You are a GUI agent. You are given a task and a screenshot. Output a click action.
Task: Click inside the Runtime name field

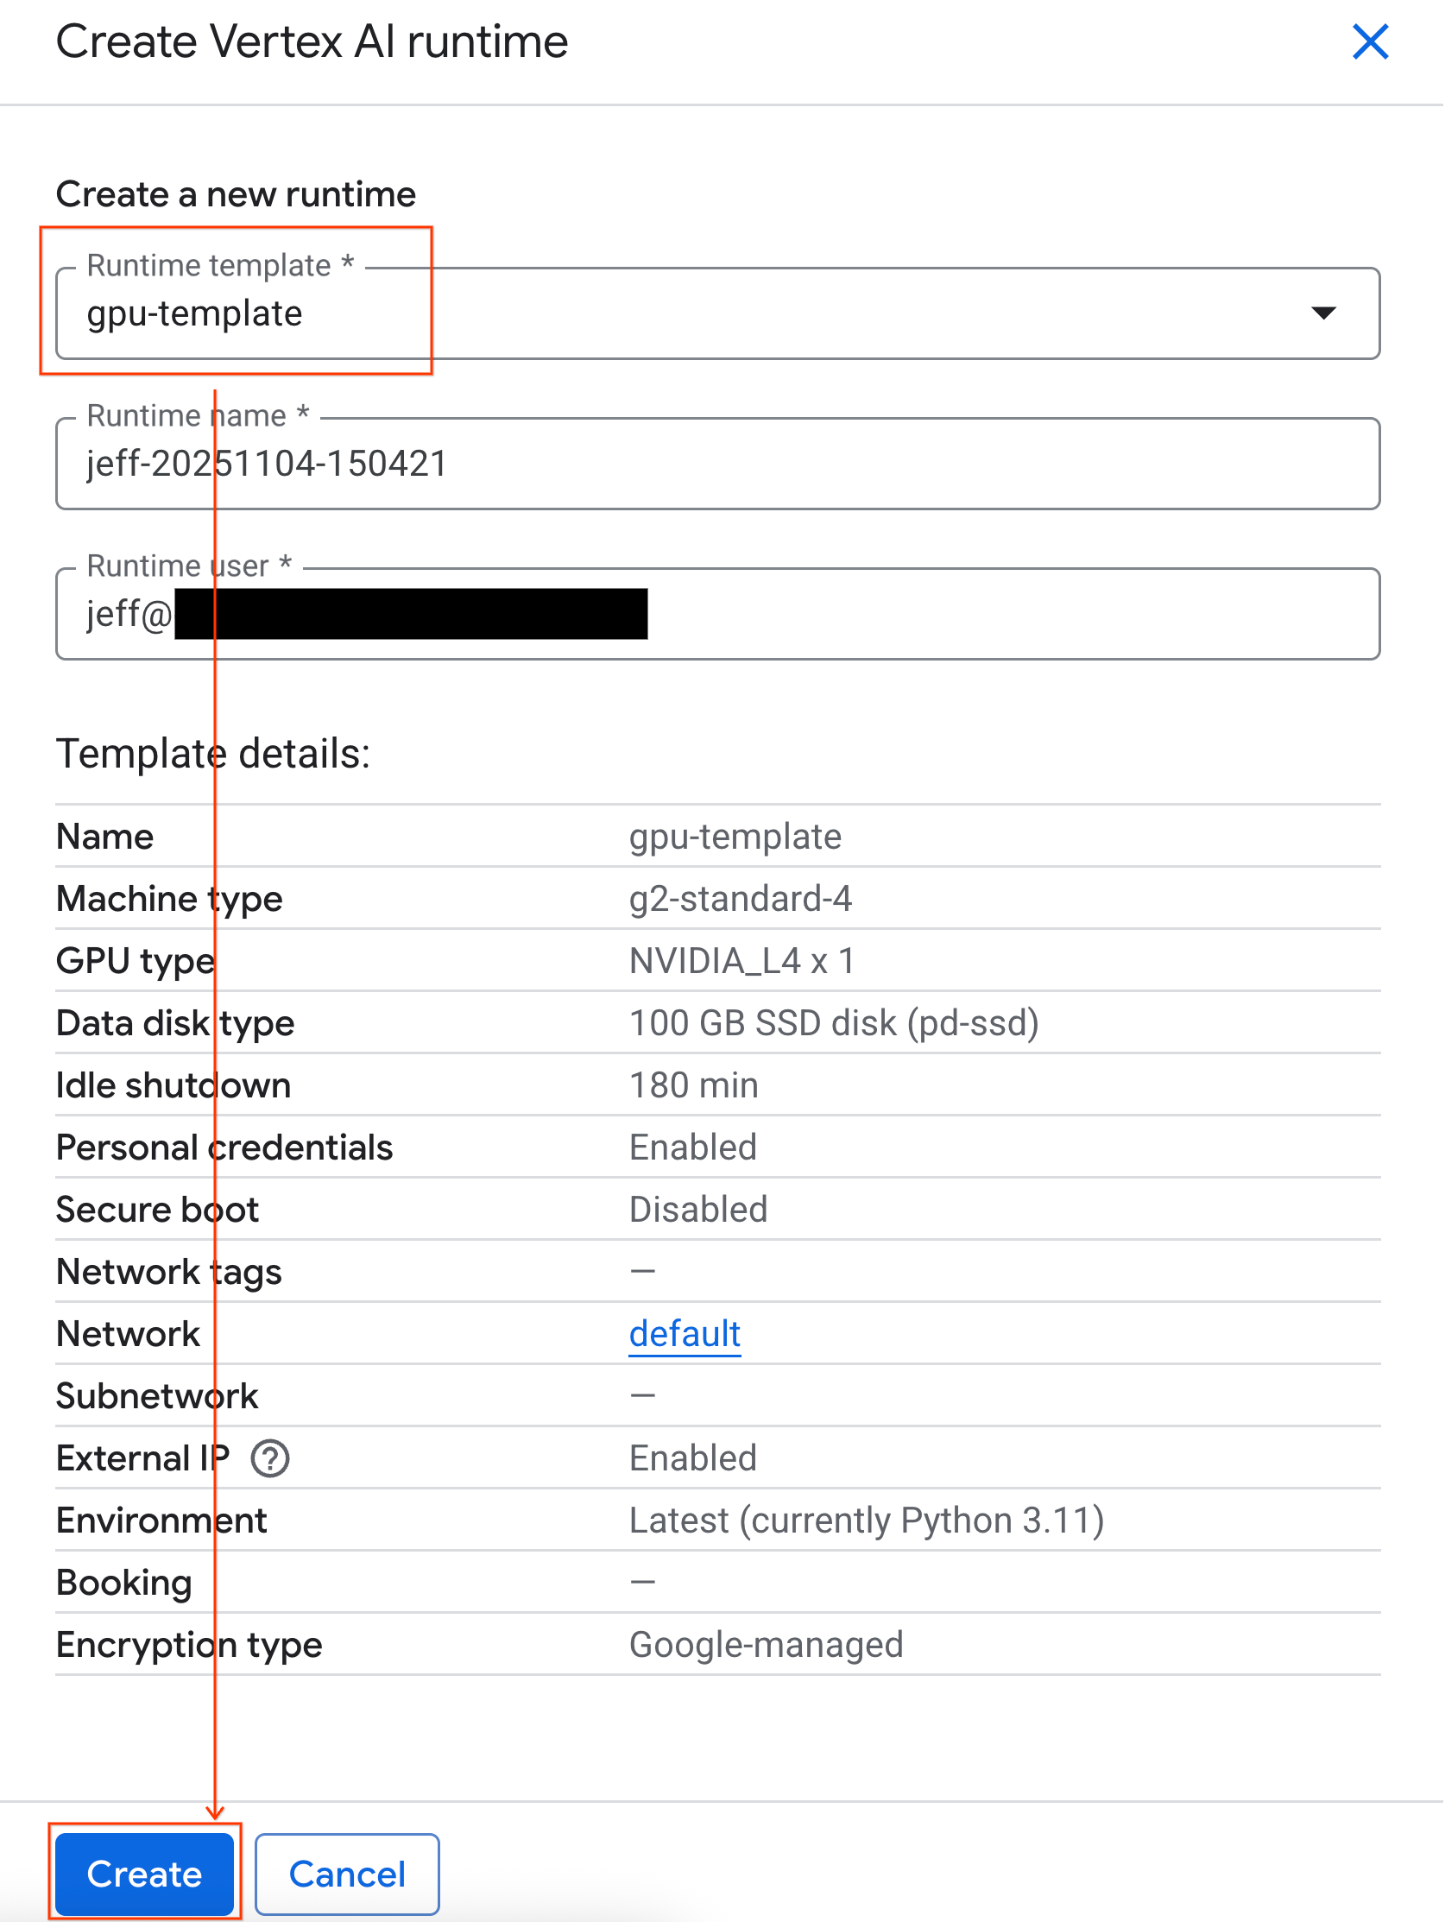695,464
